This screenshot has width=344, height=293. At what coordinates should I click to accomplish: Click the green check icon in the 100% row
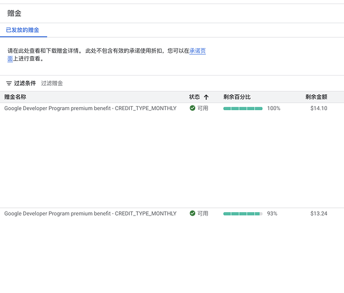192,108
